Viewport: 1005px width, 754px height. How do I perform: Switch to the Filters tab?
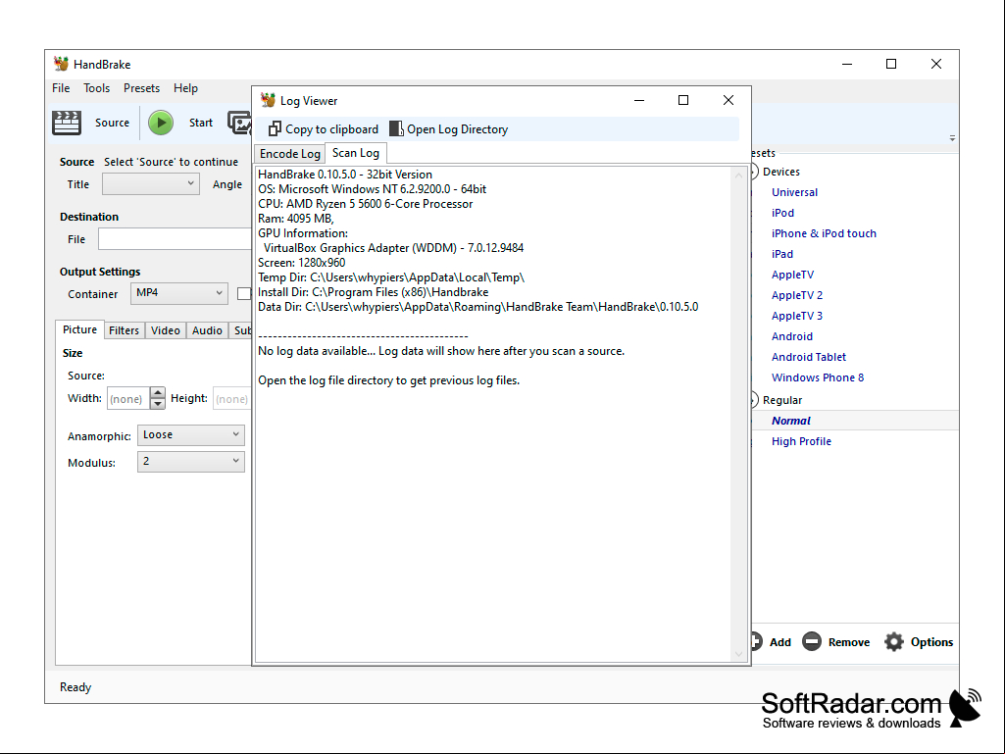(124, 330)
